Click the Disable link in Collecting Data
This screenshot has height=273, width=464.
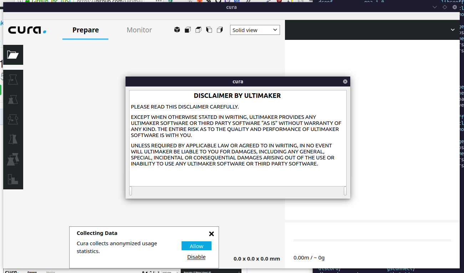[196, 257]
